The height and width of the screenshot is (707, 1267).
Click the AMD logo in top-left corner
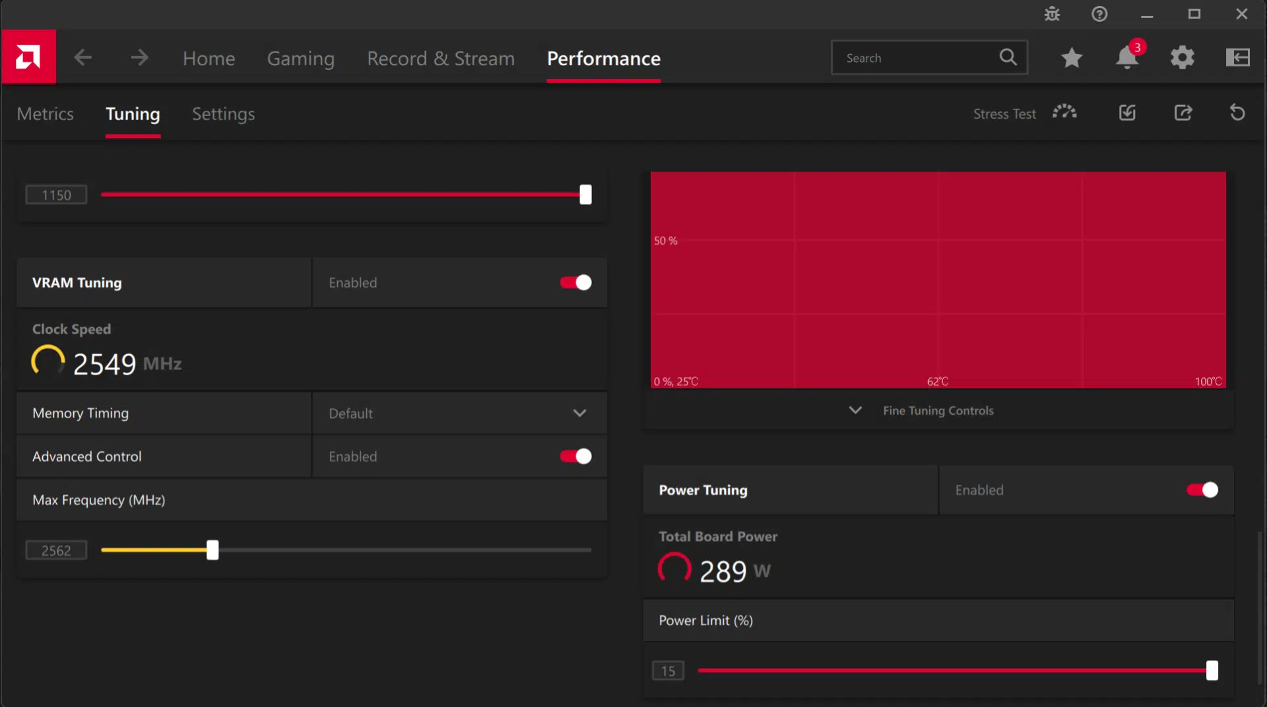pos(29,57)
